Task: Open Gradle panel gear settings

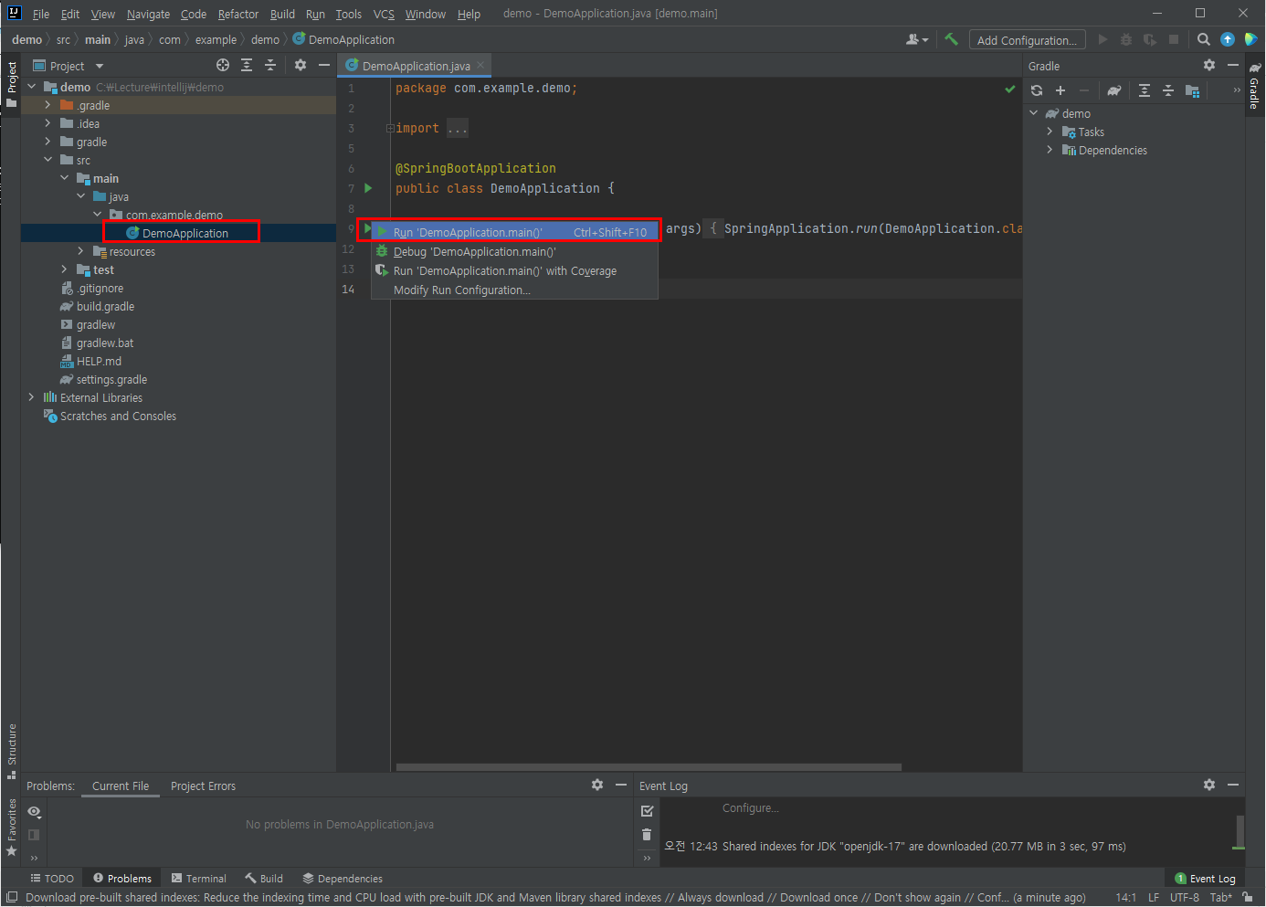Action: (1209, 65)
